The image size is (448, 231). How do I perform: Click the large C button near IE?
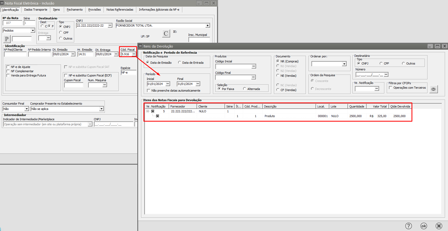(x=166, y=33)
